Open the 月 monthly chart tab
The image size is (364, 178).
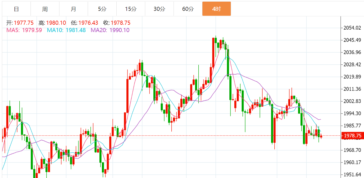click(x=74, y=9)
